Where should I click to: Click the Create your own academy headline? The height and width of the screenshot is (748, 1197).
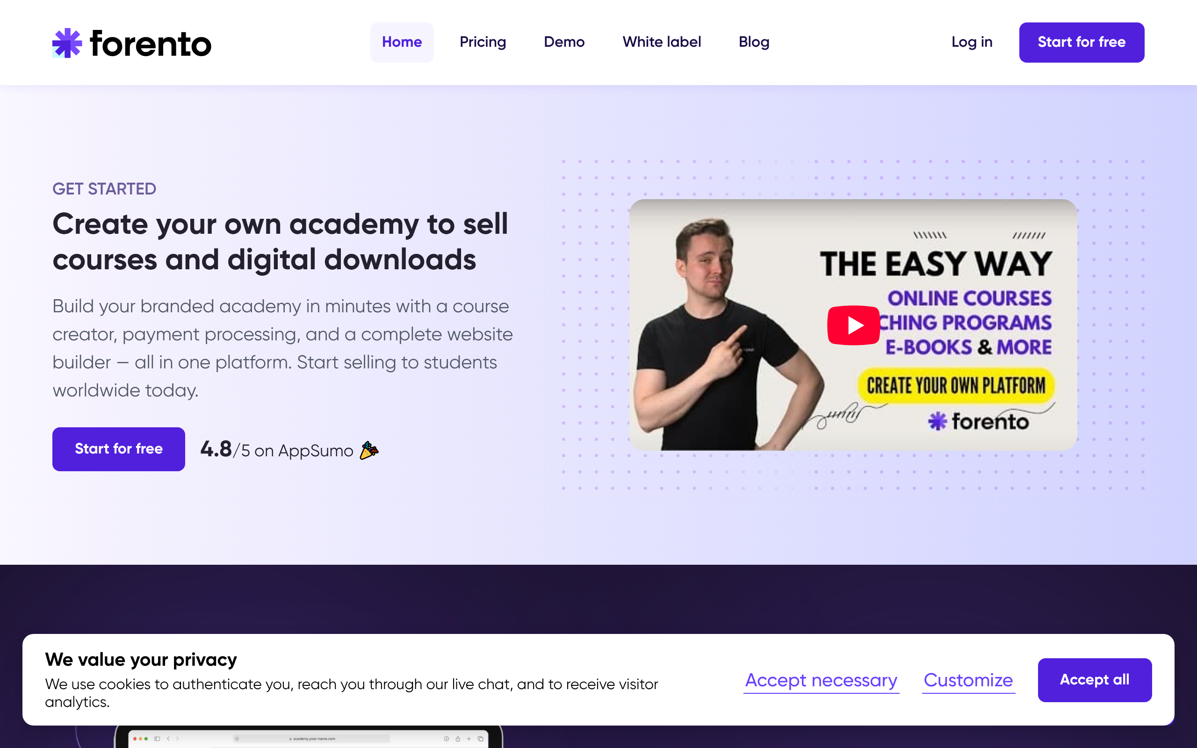pyautogui.click(x=280, y=241)
